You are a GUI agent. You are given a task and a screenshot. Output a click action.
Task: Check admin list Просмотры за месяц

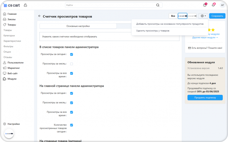(x=72, y=64)
